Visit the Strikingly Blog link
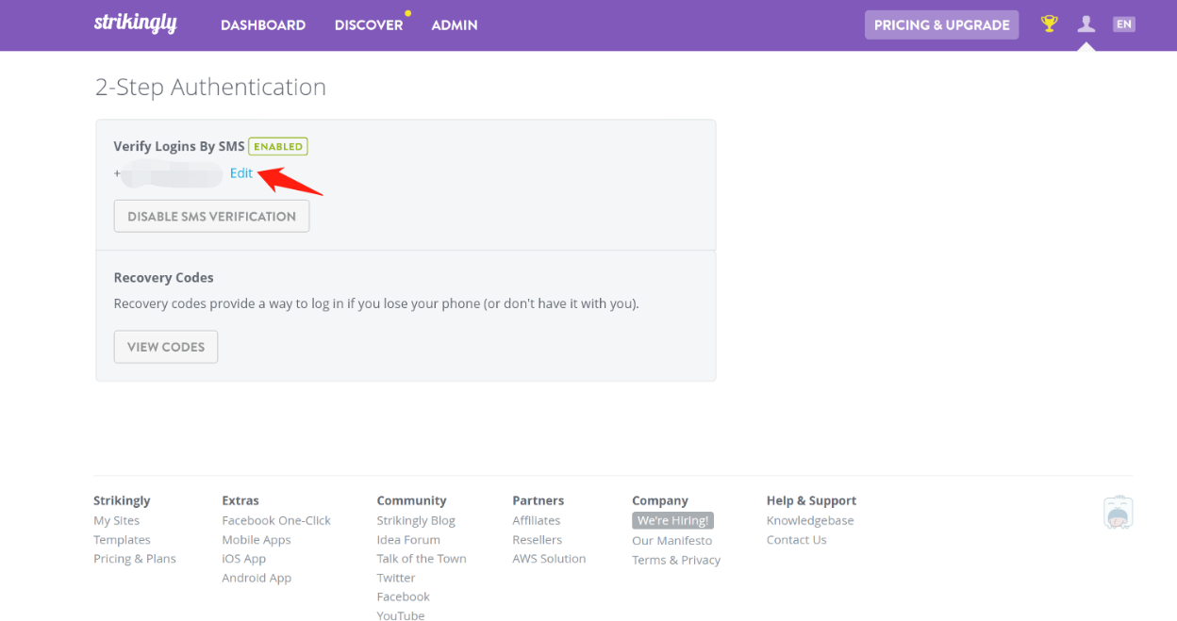 tap(416, 520)
